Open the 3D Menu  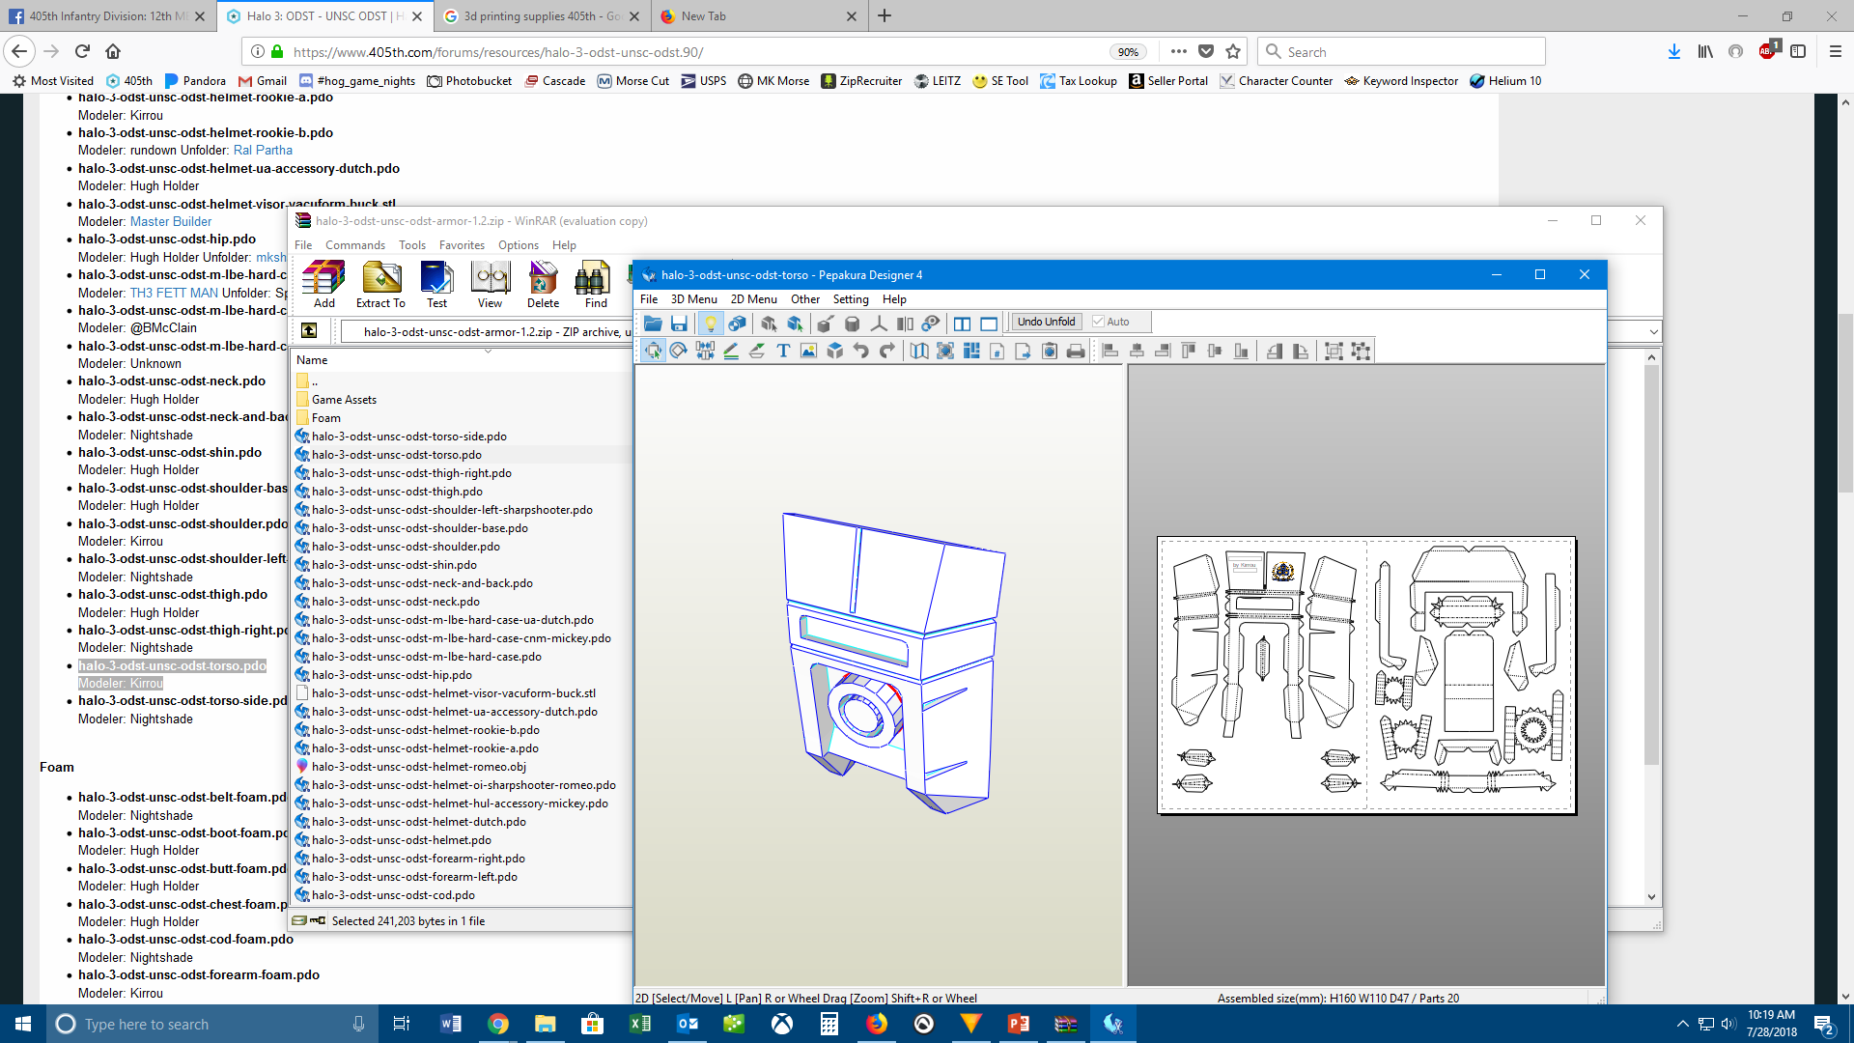click(x=693, y=299)
